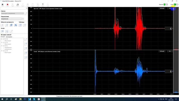The height and width of the screenshot is (101, 179).
Task: Click the history comment icon below trash
Action: coord(26,57)
